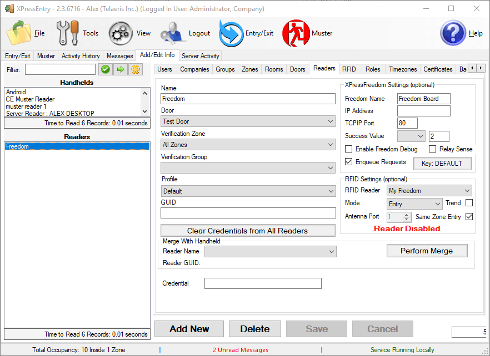Increase Antenna Port with the up stepper

tap(407, 215)
